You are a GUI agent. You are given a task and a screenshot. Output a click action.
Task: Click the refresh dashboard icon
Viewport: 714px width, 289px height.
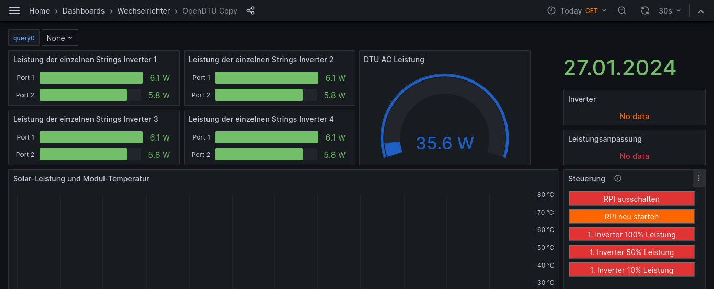[645, 10]
